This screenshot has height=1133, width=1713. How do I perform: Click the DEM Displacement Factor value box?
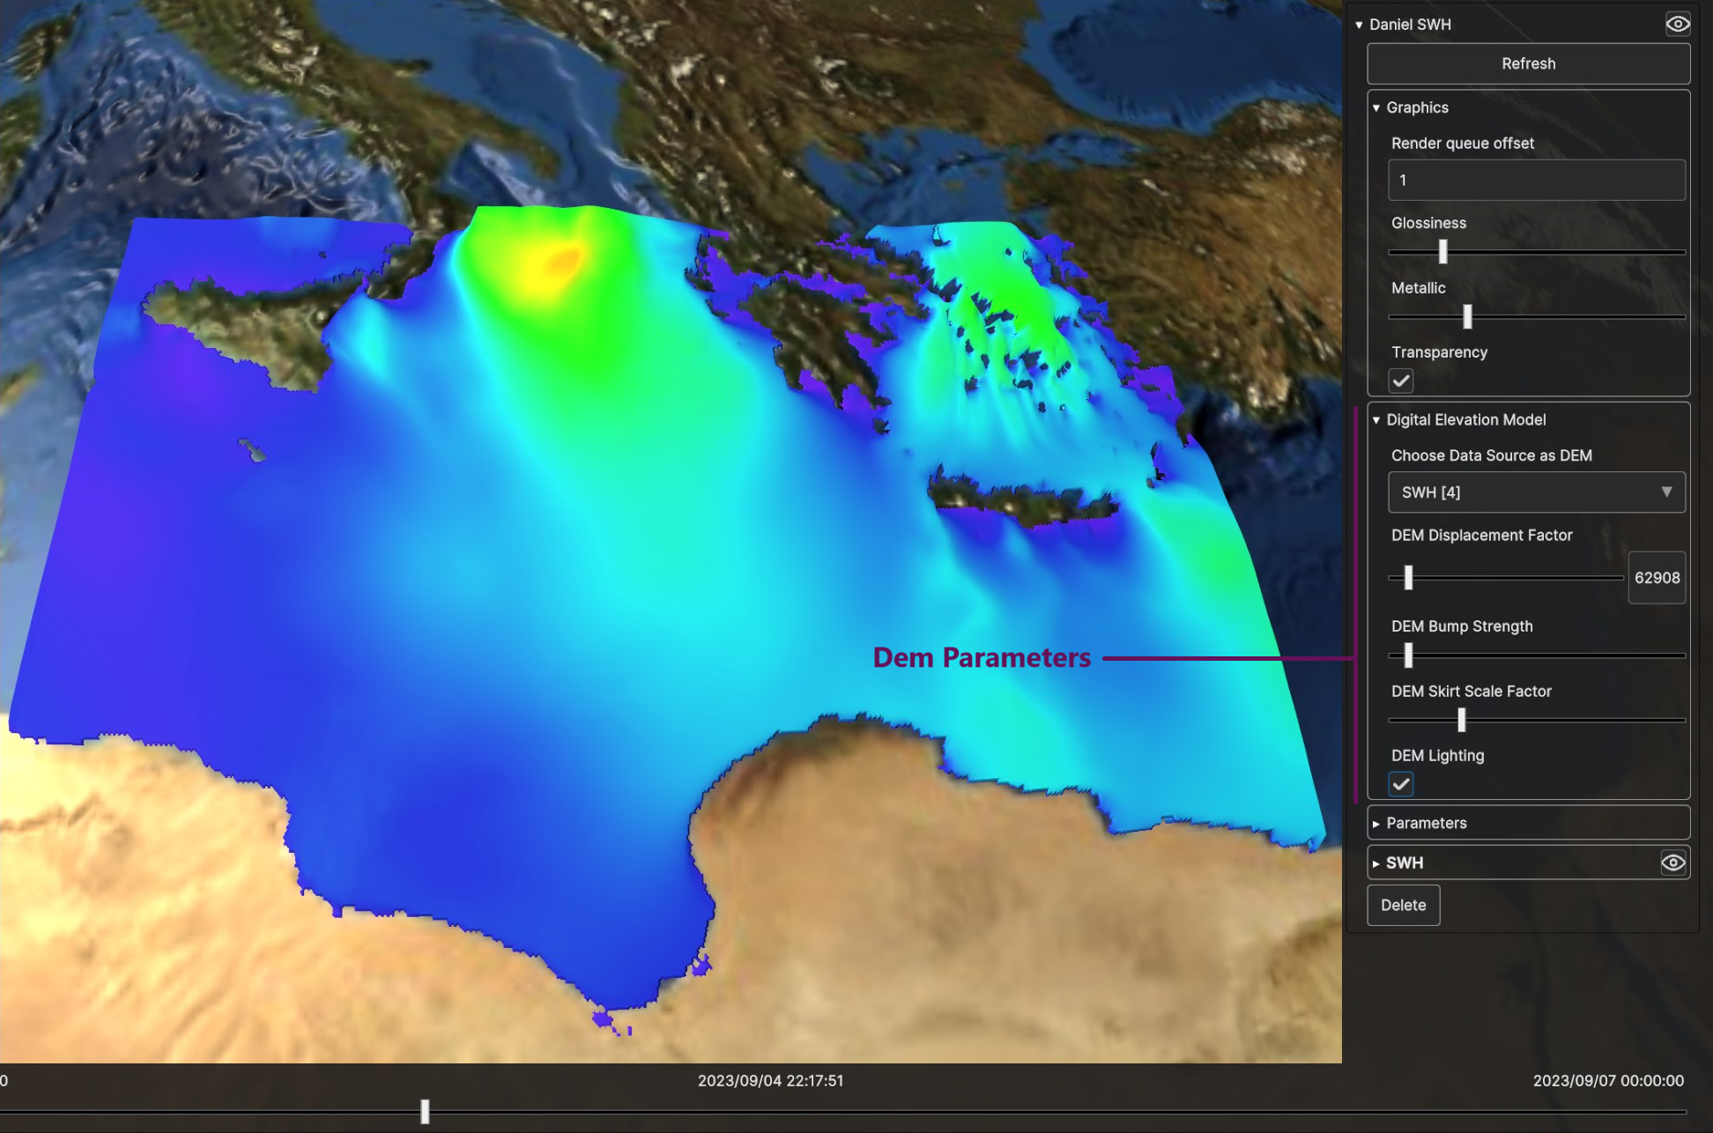click(1656, 578)
